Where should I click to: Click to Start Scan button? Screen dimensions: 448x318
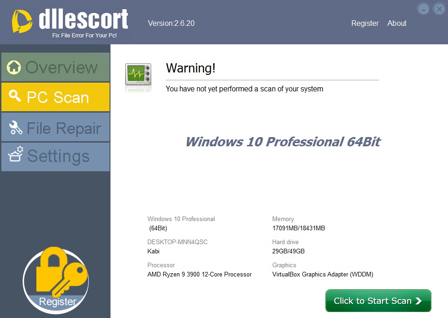(378, 301)
